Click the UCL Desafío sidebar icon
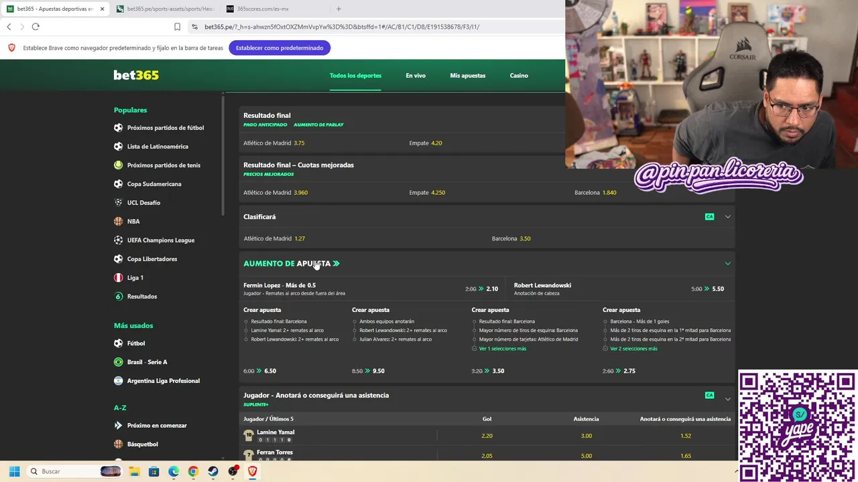858x482 pixels. click(x=119, y=203)
